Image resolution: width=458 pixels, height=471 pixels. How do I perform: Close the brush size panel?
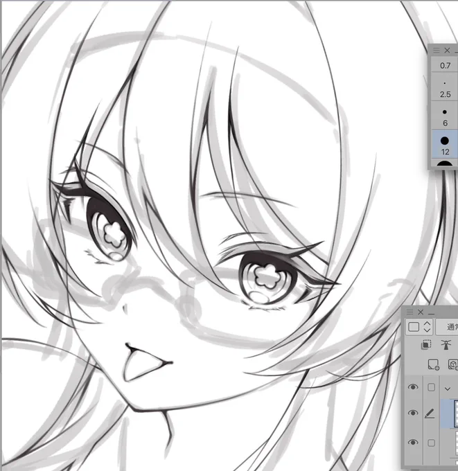pyautogui.click(x=447, y=50)
